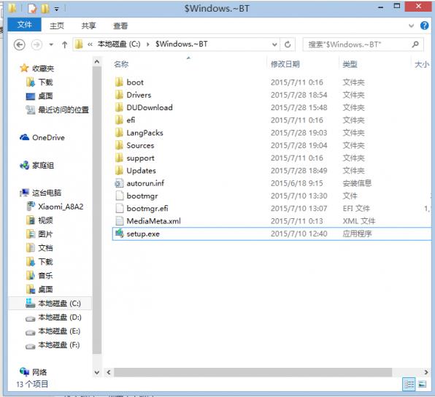The image size is (435, 397).
Task: Select the support folder icon
Action: tap(119, 158)
